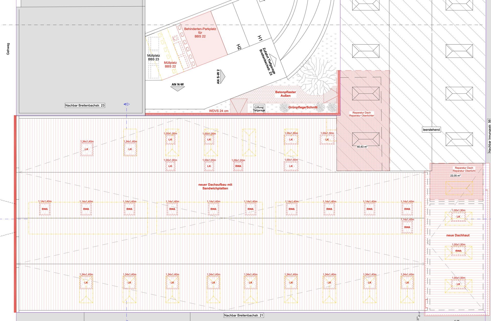Click the Behinderten-Parkplatz für BBS 22 text
The image size is (491, 321).
(200, 33)
